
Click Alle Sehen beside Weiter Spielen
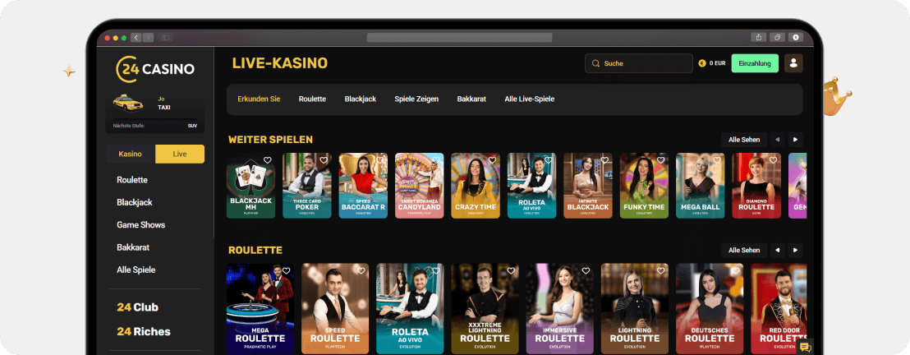click(744, 140)
